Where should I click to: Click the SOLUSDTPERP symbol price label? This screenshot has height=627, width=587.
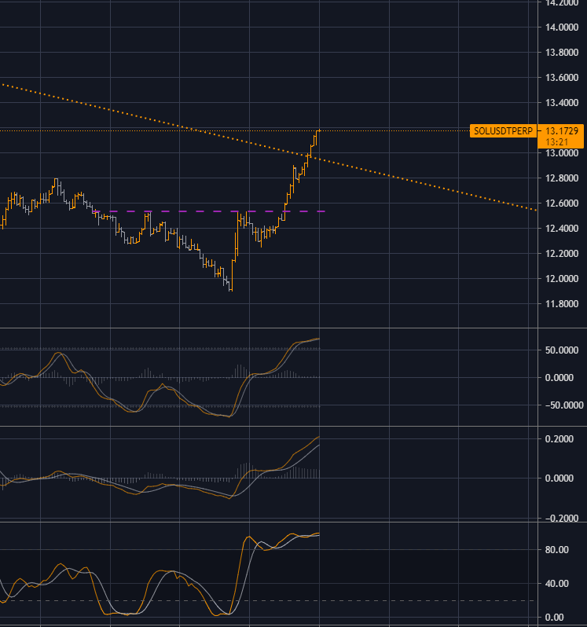(503, 130)
